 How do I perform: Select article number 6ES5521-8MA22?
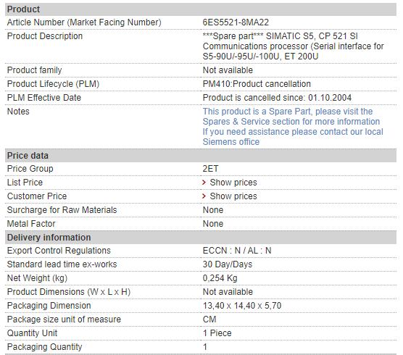(236, 22)
